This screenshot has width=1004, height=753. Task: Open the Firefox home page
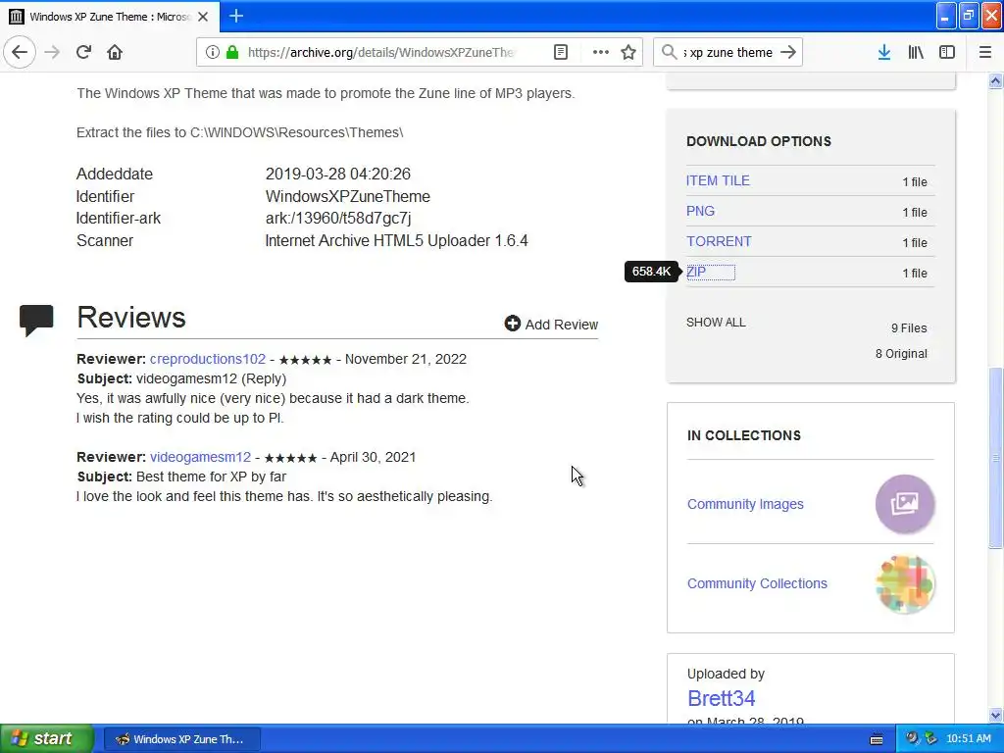115,52
